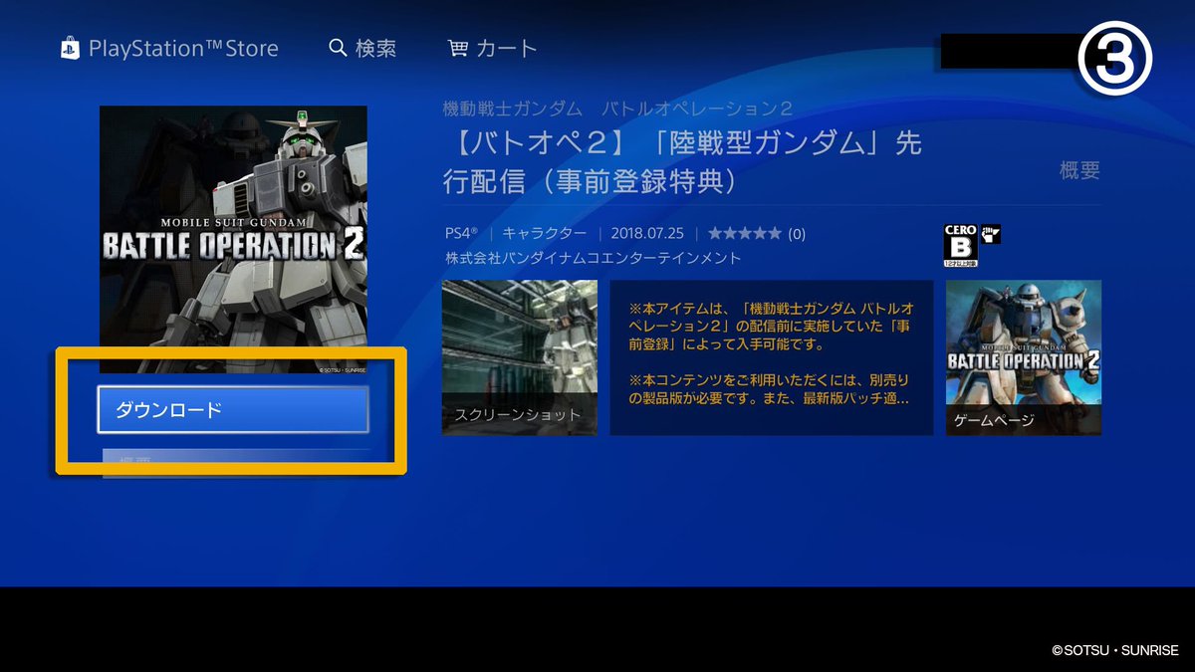Viewport: 1195px width, 672px height.
Task: Open the orange item description box
Action: pyautogui.click(x=772, y=357)
